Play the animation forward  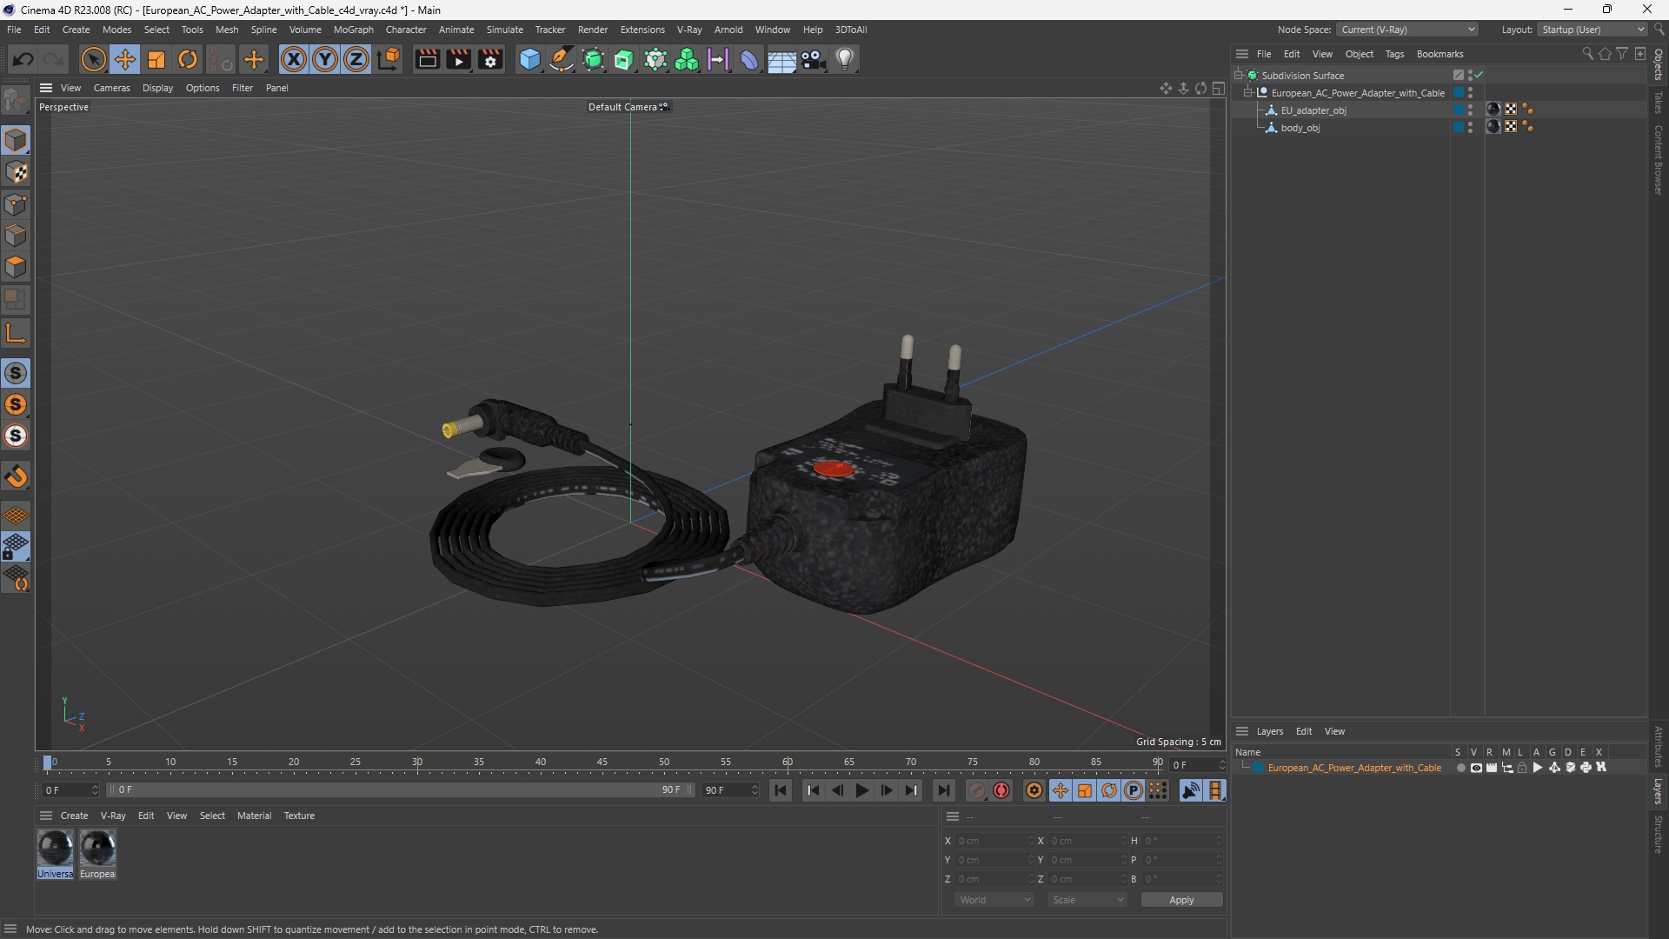(x=861, y=790)
